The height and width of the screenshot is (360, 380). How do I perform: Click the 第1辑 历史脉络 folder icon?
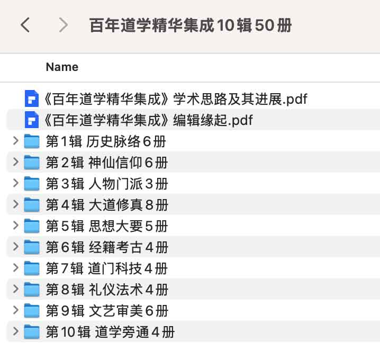32,141
